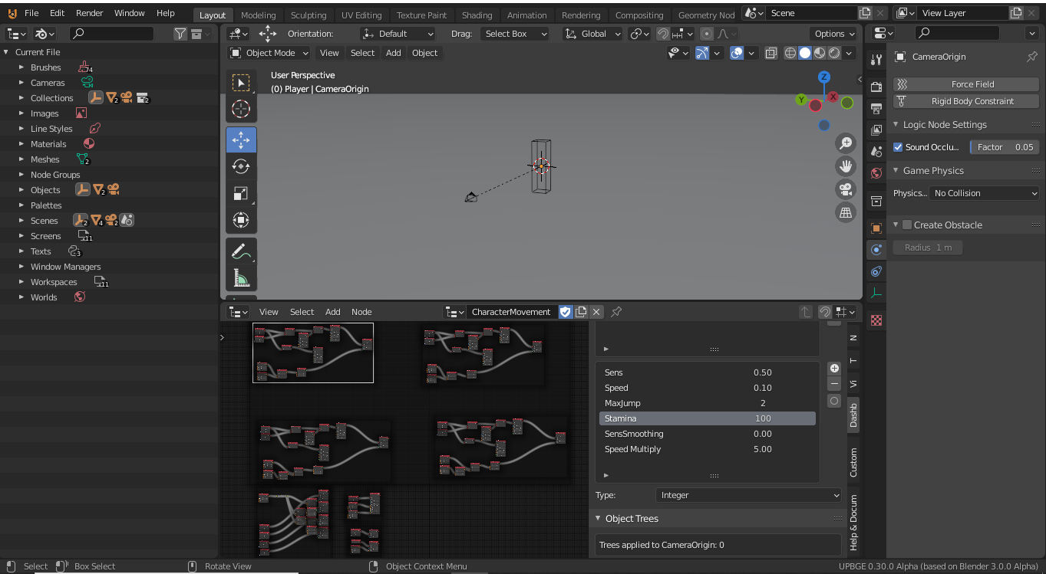Switch to the Geometry Nodes workspace tab
1046x574 pixels.
(706, 15)
